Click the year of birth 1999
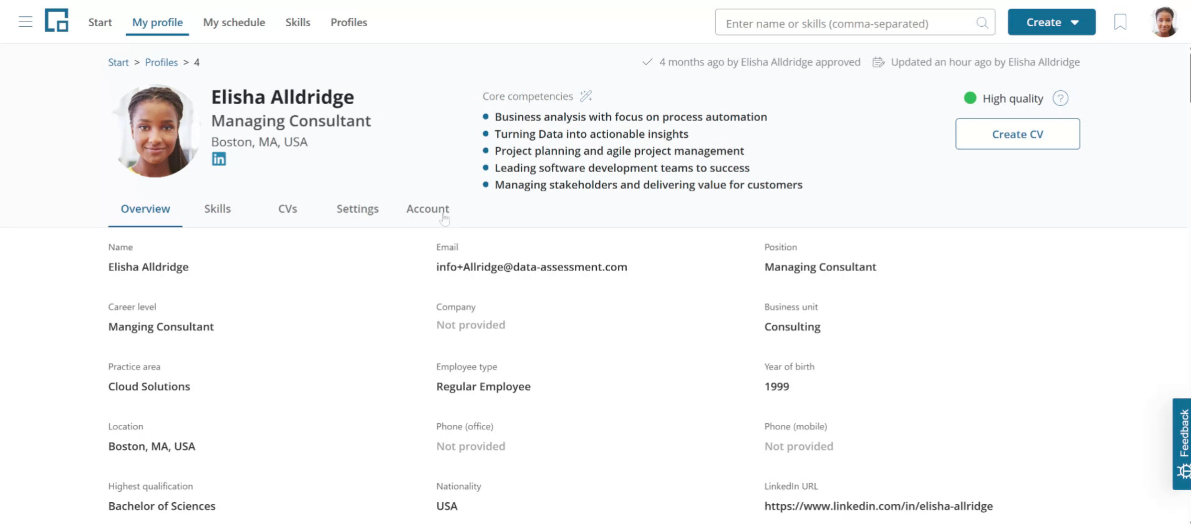1191x527 pixels. coord(776,386)
